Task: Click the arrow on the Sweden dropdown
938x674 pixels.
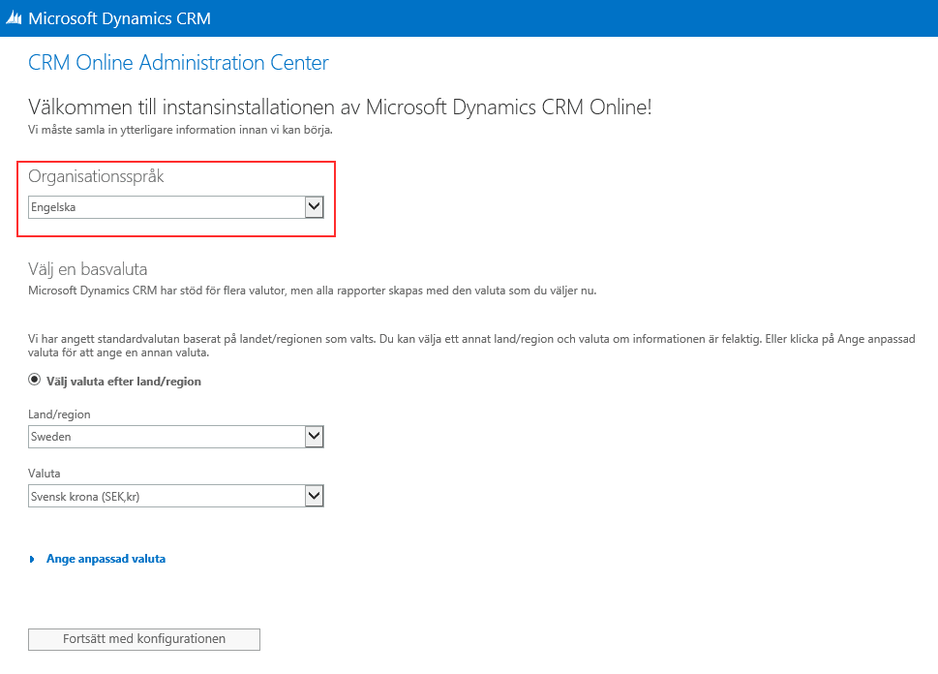Action: [x=314, y=437]
